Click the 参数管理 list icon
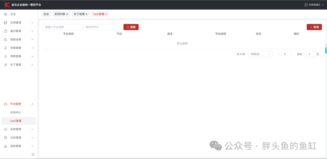The image size is (327, 159). point(6,57)
